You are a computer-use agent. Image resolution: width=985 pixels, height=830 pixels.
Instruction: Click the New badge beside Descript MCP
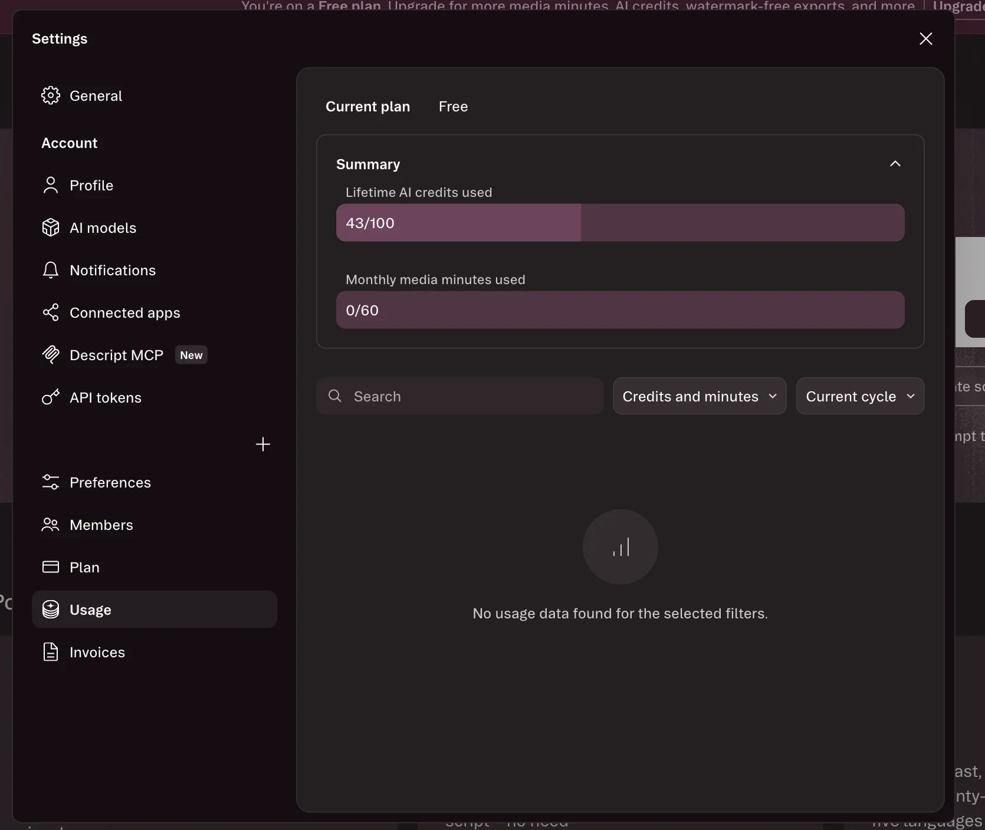191,355
